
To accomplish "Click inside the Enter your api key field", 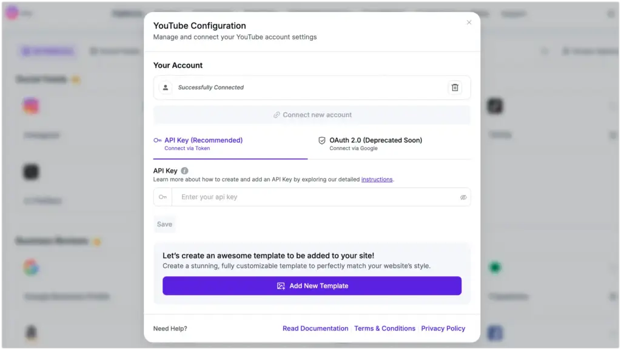I will [273, 197].
